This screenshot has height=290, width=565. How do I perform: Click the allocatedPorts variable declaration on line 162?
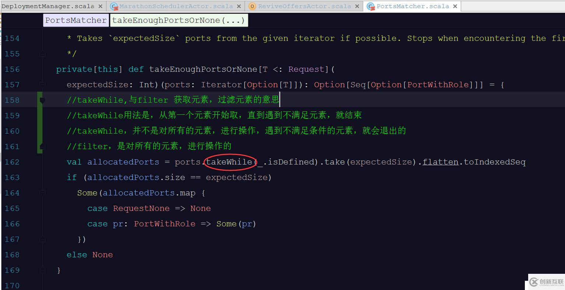pyautogui.click(x=123, y=162)
